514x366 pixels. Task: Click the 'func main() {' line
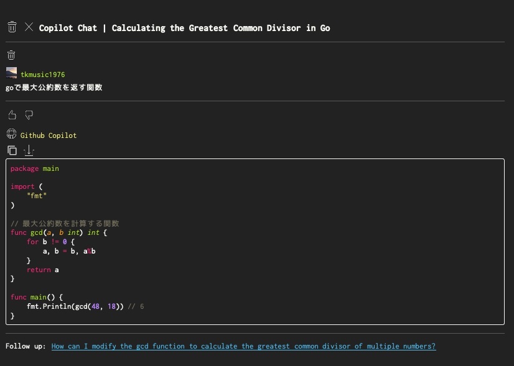37,297
